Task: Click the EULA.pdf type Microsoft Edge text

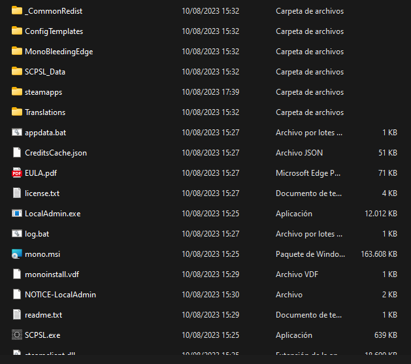Action: point(306,173)
